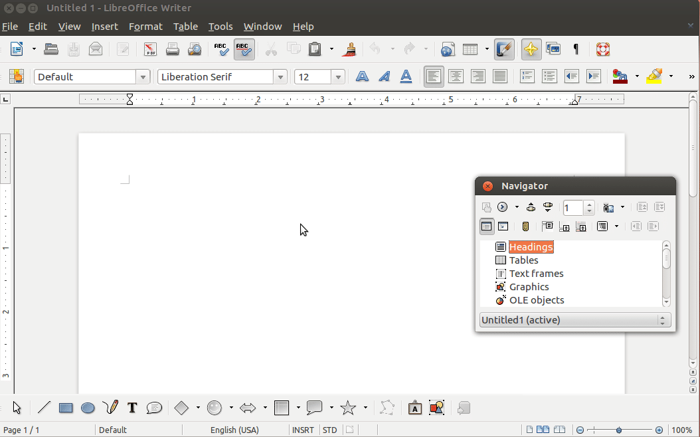Click the Open file icon
Screen dimensions: 700x437
tap(51, 48)
